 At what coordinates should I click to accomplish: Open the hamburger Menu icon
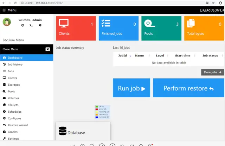pyautogui.click(x=4, y=10)
